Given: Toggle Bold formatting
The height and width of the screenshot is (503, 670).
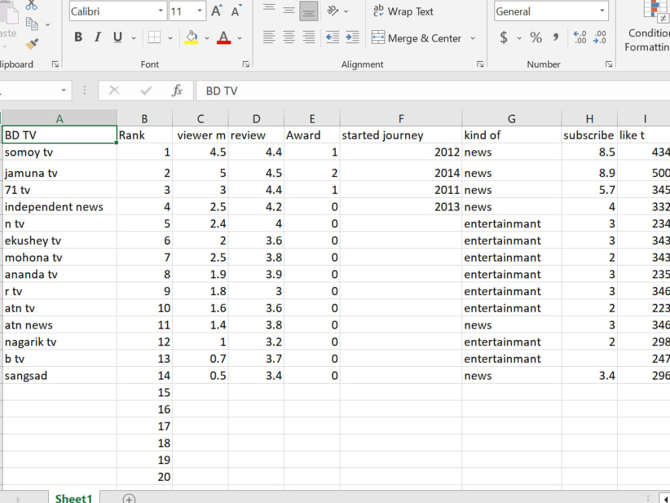Looking at the screenshot, I should click(x=78, y=38).
